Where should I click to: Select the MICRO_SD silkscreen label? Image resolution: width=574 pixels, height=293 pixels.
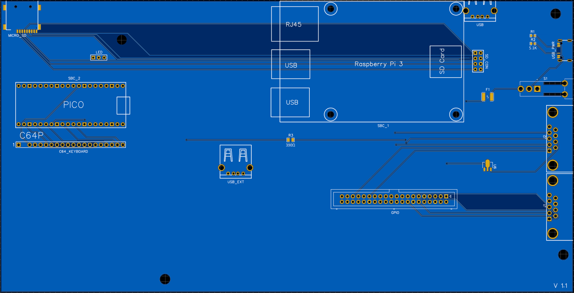(x=17, y=36)
